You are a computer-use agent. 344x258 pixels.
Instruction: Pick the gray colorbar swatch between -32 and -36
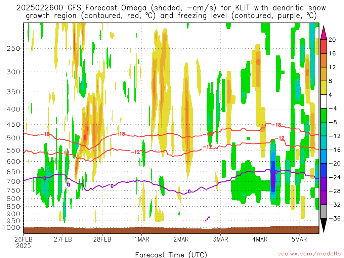pyautogui.click(x=324, y=212)
